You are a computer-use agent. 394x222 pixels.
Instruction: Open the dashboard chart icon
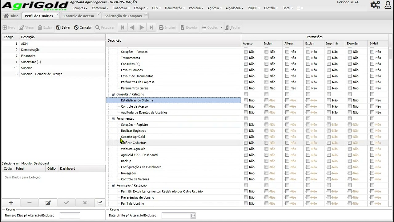point(100,203)
